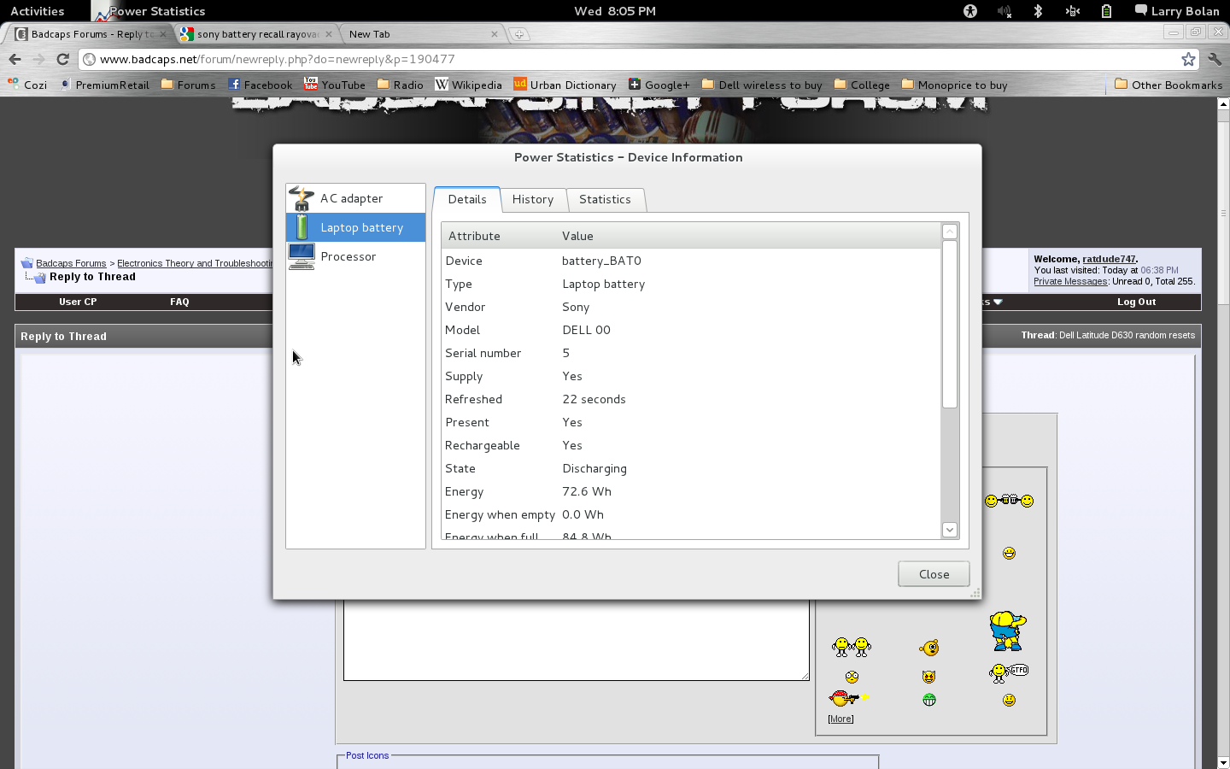Open the Larry Bolan user menu
Image resolution: width=1230 pixels, height=769 pixels.
pos(1177,11)
